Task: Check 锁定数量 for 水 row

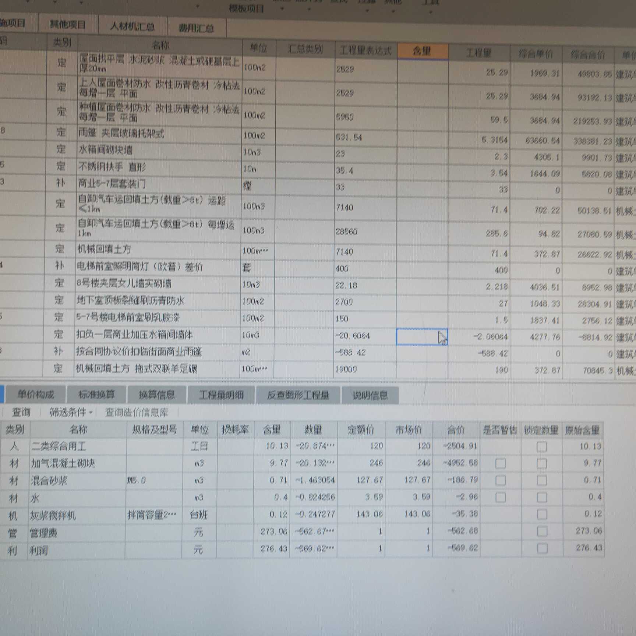Action: [x=541, y=498]
